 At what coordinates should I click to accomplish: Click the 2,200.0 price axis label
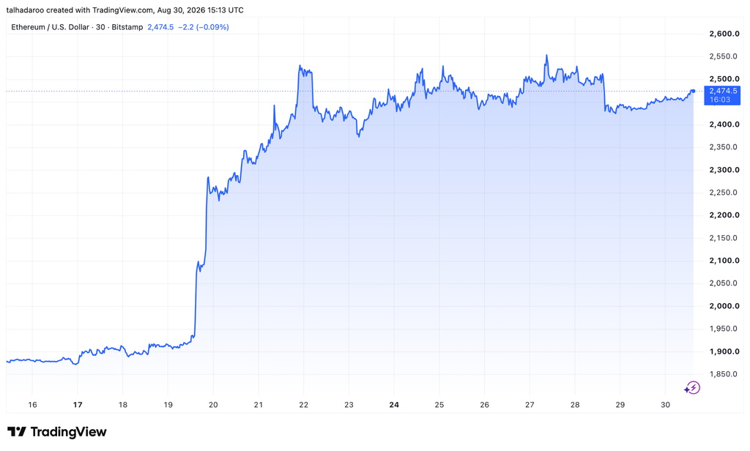click(724, 215)
